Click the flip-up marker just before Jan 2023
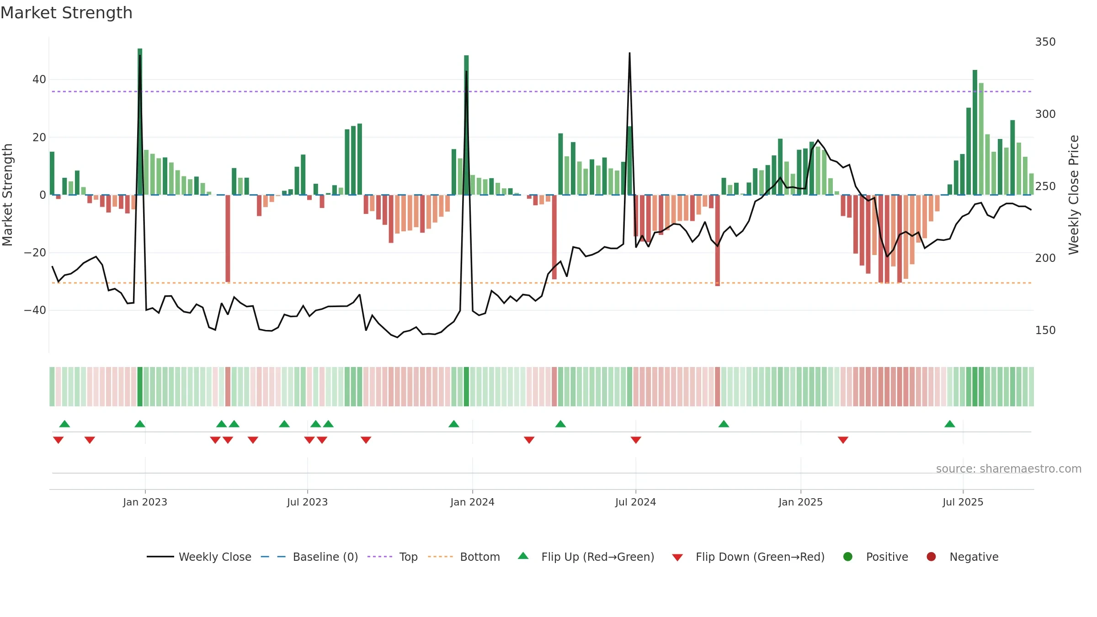This screenshot has height=617, width=1097. 140,424
